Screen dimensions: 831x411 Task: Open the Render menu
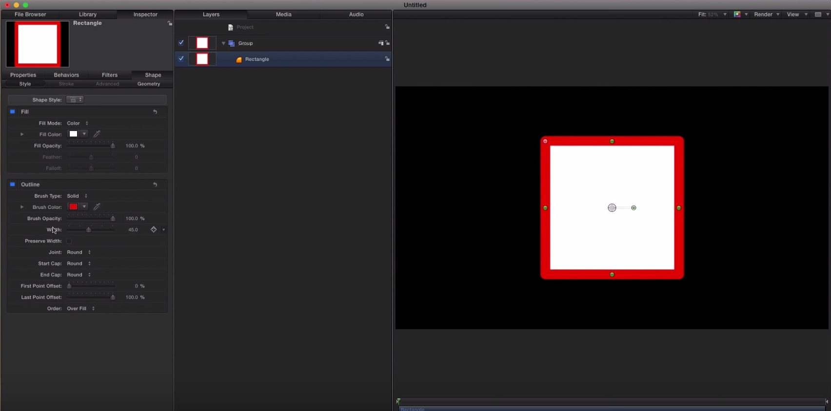[x=767, y=15]
